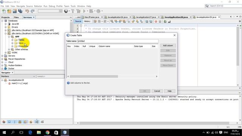Click the editor Find Selection magnifier icon
This screenshot has height=136, width=242.
click(x=112, y=22)
